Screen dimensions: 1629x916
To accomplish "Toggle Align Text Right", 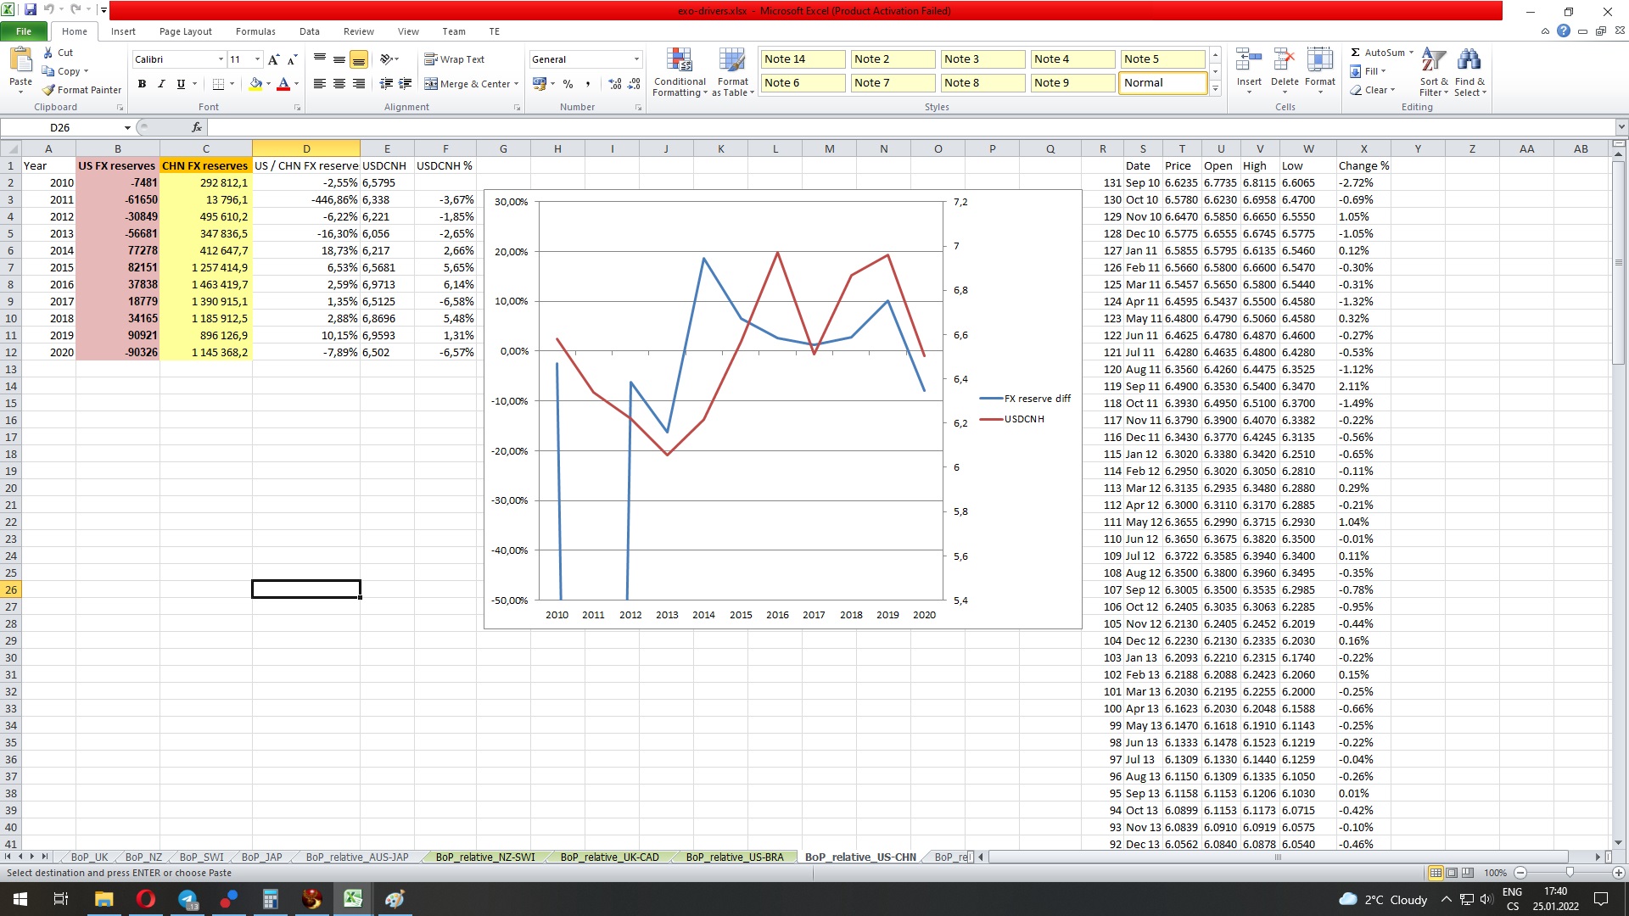I will 359,84.
